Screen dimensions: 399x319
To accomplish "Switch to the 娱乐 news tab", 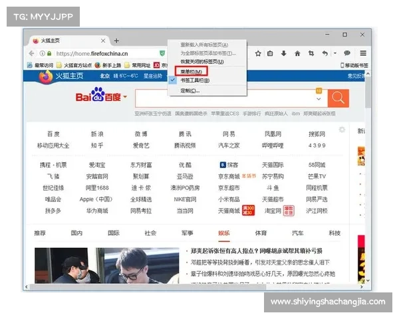I will point(223,233).
